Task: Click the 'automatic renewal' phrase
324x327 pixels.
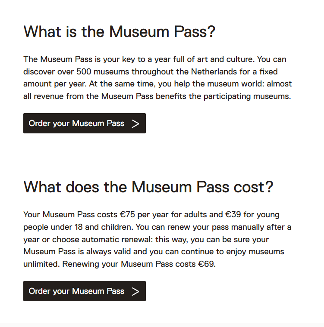Action: pos(117,239)
